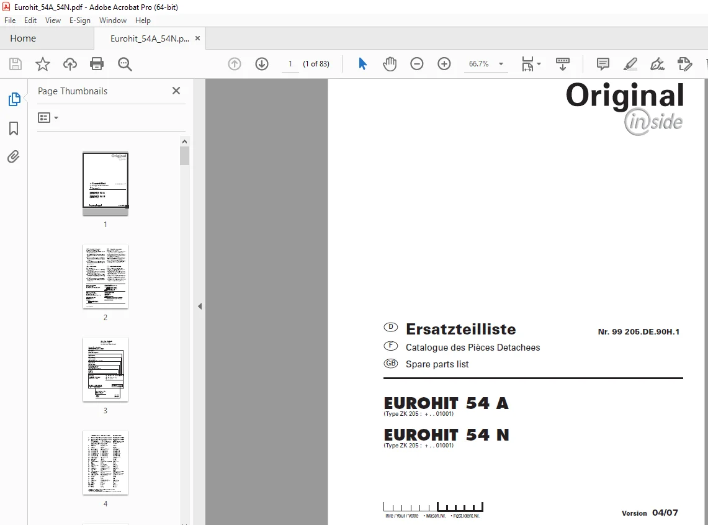This screenshot has width=708, height=525.
Task: Open Find text using the magnifier icon
Action: coord(125,64)
